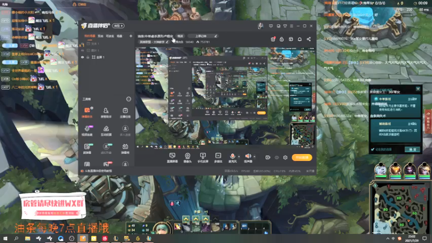The height and width of the screenshot is (243, 432).
Task: Expand the speaker volume arrow
Action: 254,157
